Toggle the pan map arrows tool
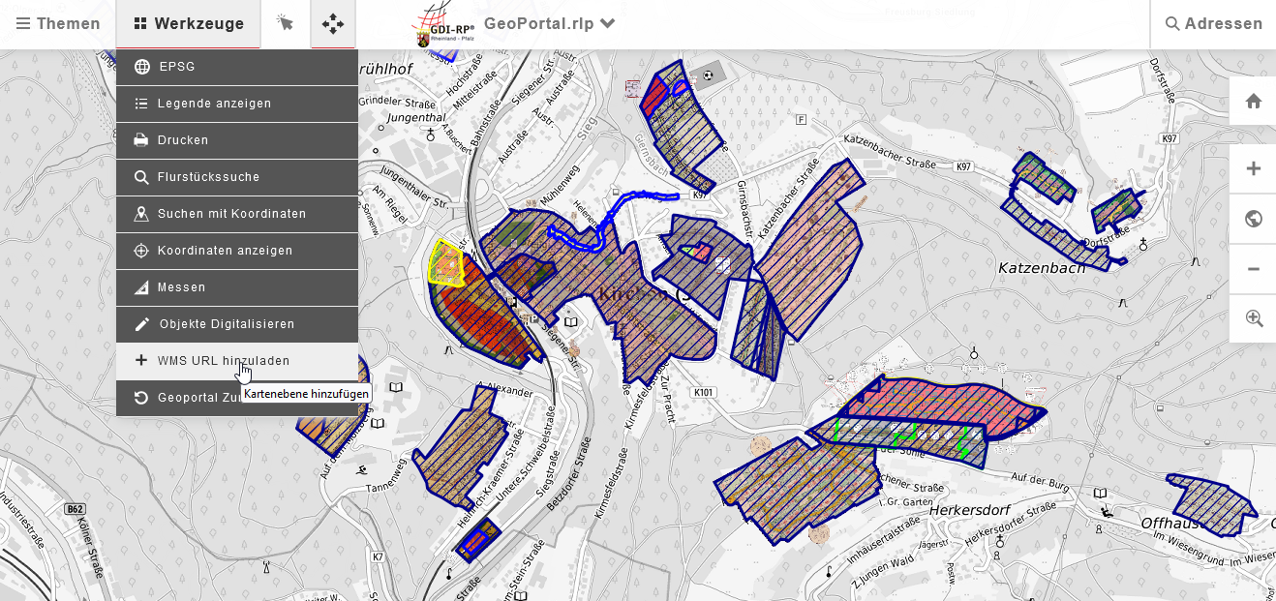The width and height of the screenshot is (1276, 601). [x=333, y=23]
